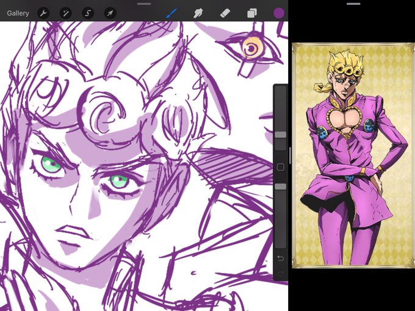Undo the last stroke via sidebar arrow
Viewport: 415px width, 311px height.
tap(280, 258)
